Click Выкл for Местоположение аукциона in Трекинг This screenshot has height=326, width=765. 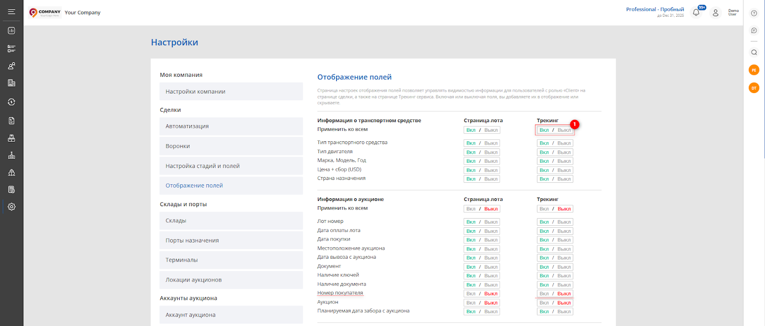click(564, 249)
